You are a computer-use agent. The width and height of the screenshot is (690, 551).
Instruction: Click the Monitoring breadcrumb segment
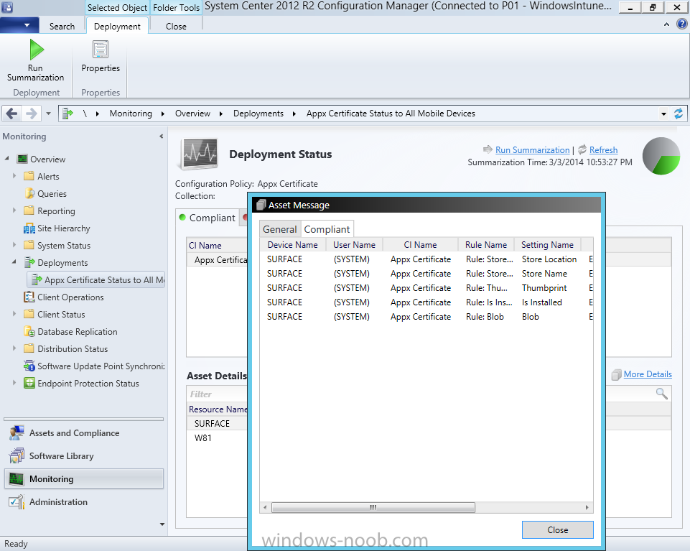131,114
